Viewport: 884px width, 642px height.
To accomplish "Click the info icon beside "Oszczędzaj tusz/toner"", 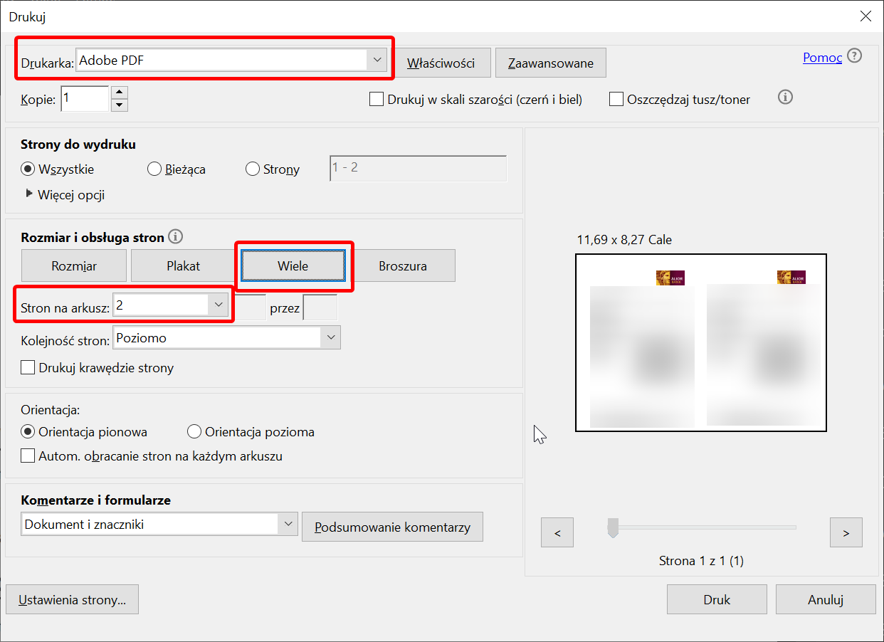I will (785, 98).
